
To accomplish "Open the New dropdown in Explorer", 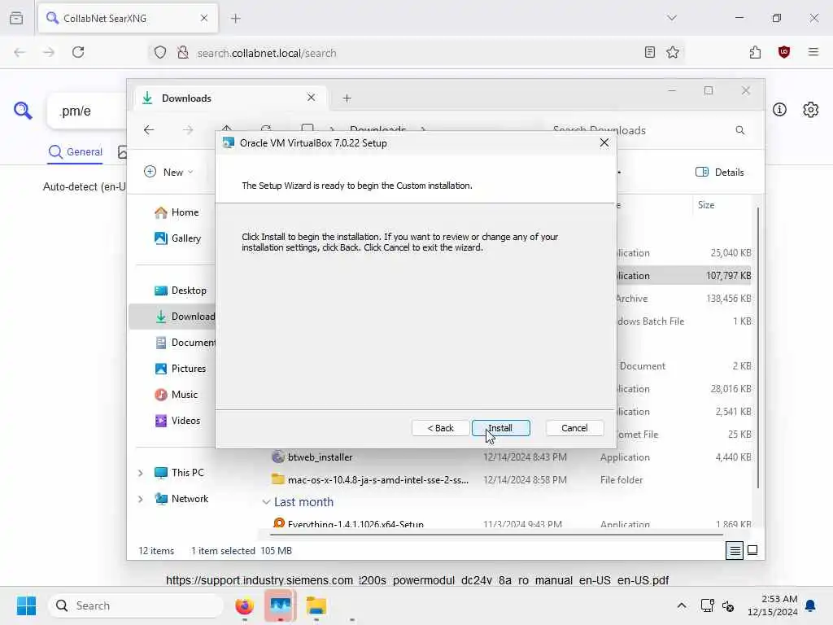I will (x=168, y=173).
